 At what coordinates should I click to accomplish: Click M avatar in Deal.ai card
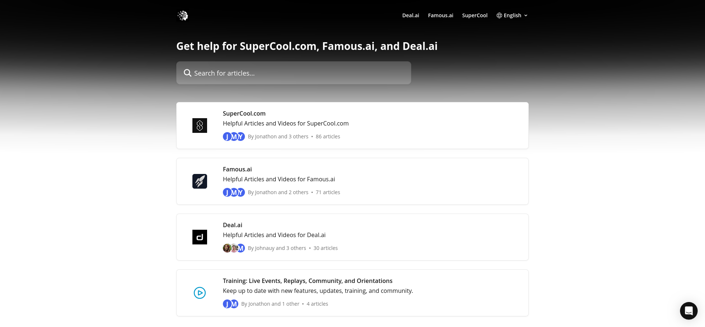point(241,248)
